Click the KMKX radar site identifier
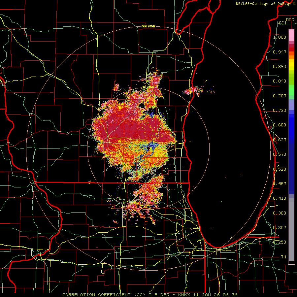 tap(184, 295)
